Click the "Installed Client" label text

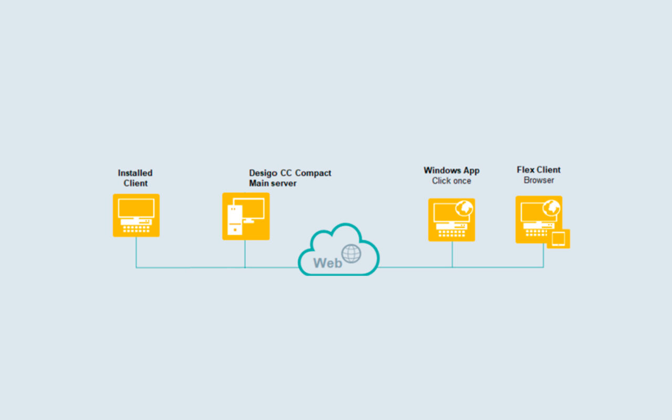(135, 178)
